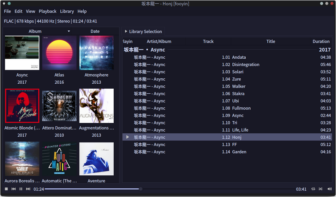Select the Async album cover
Viewport: 336px width, 197px height.
(22, 53)
